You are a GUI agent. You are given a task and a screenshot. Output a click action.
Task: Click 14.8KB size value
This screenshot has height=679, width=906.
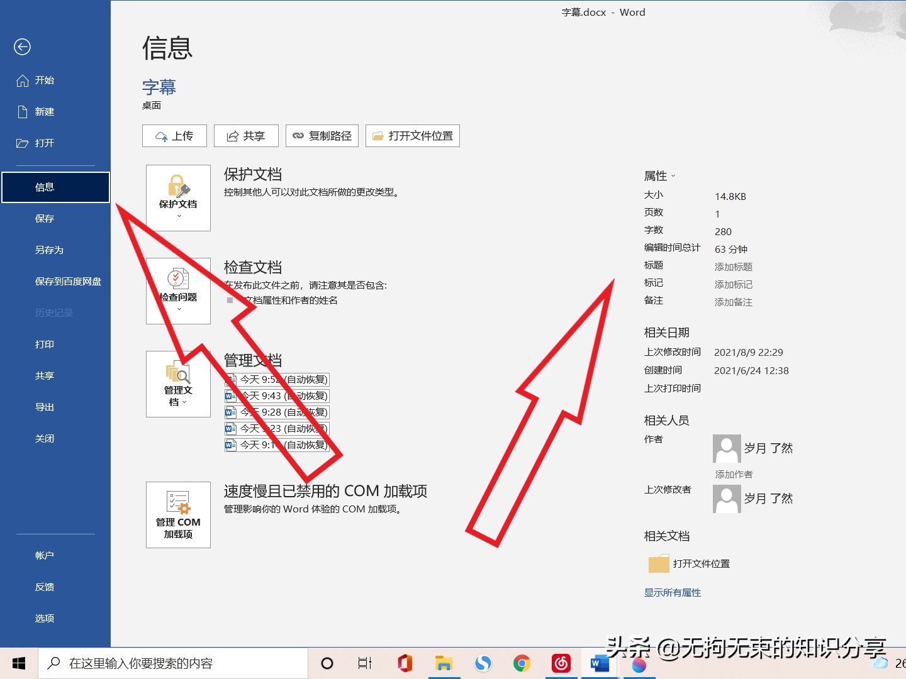point(730,197)
